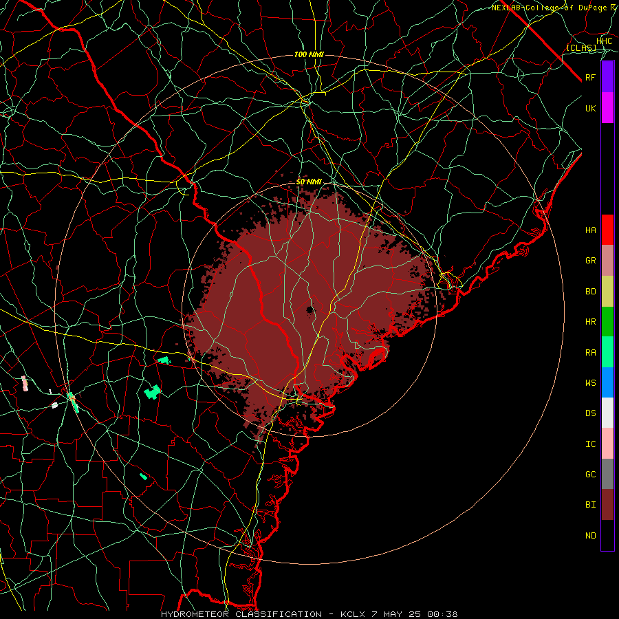Click the GR salmon legend swatch

coord(607,261)
